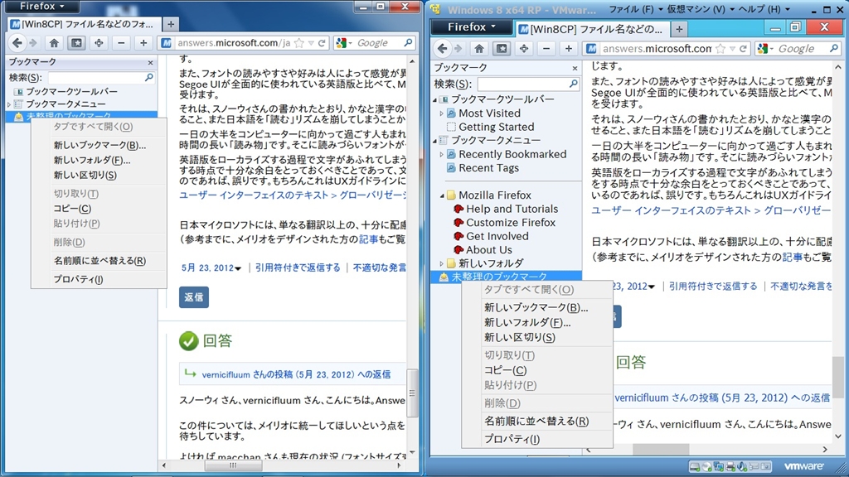The width and height of the screenshot is (849, 477).
Task: Click the VMware printer status icon
Action: click(730, 467)
